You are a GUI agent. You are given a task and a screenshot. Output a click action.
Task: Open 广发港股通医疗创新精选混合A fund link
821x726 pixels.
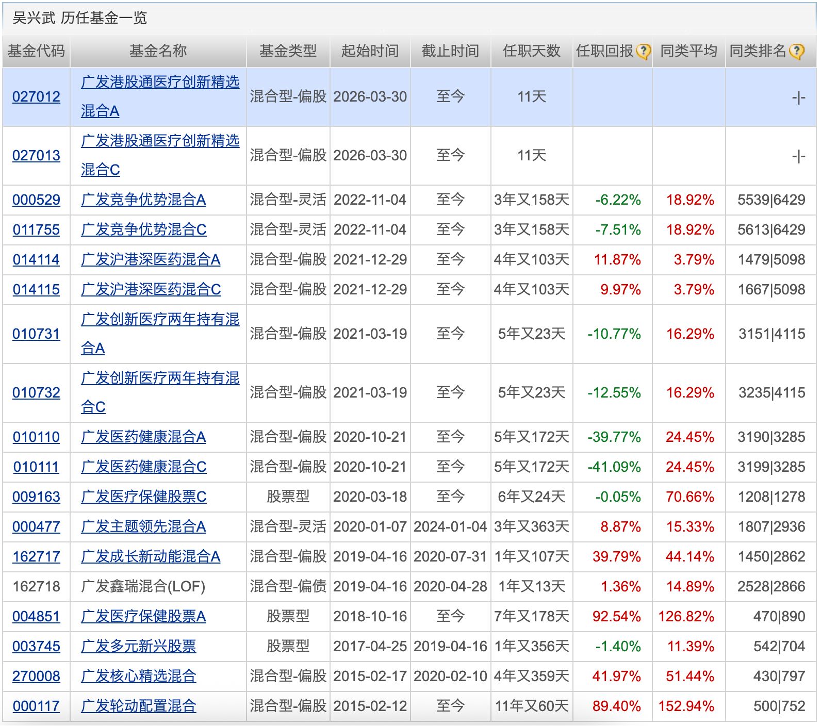(160, 96)
